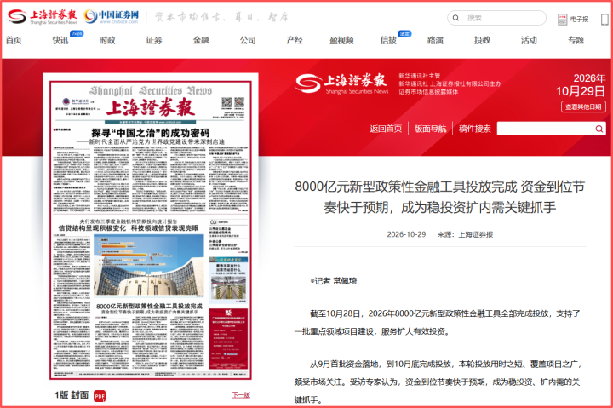Image resolution: width=613 pixels, height=408 pixels.
Task: Click the 查看其他日期 button
Action: (583, 106)
